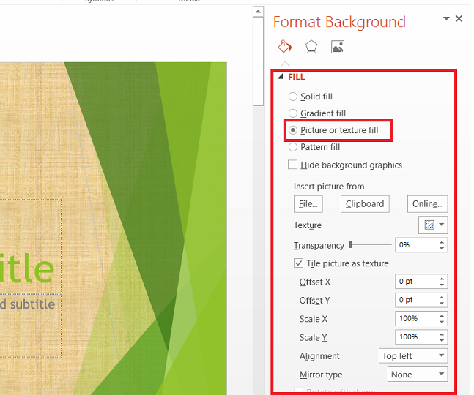Click the slide scrollbar up arrow
This screenshot has width=474, height=395.
tap(258, 12)
